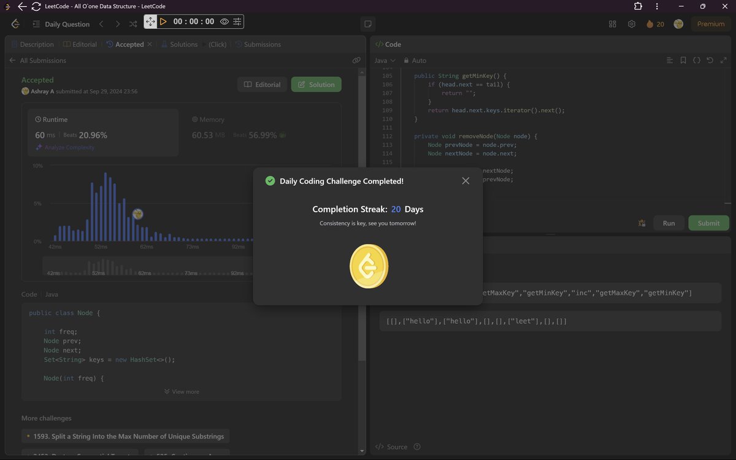Expand code with View more
The image size is (736, 460).
pyautogui.click(x=182, y=391)
